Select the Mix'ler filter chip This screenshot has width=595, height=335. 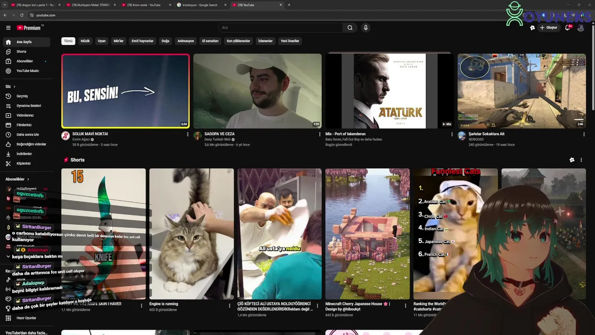[119, 41]
